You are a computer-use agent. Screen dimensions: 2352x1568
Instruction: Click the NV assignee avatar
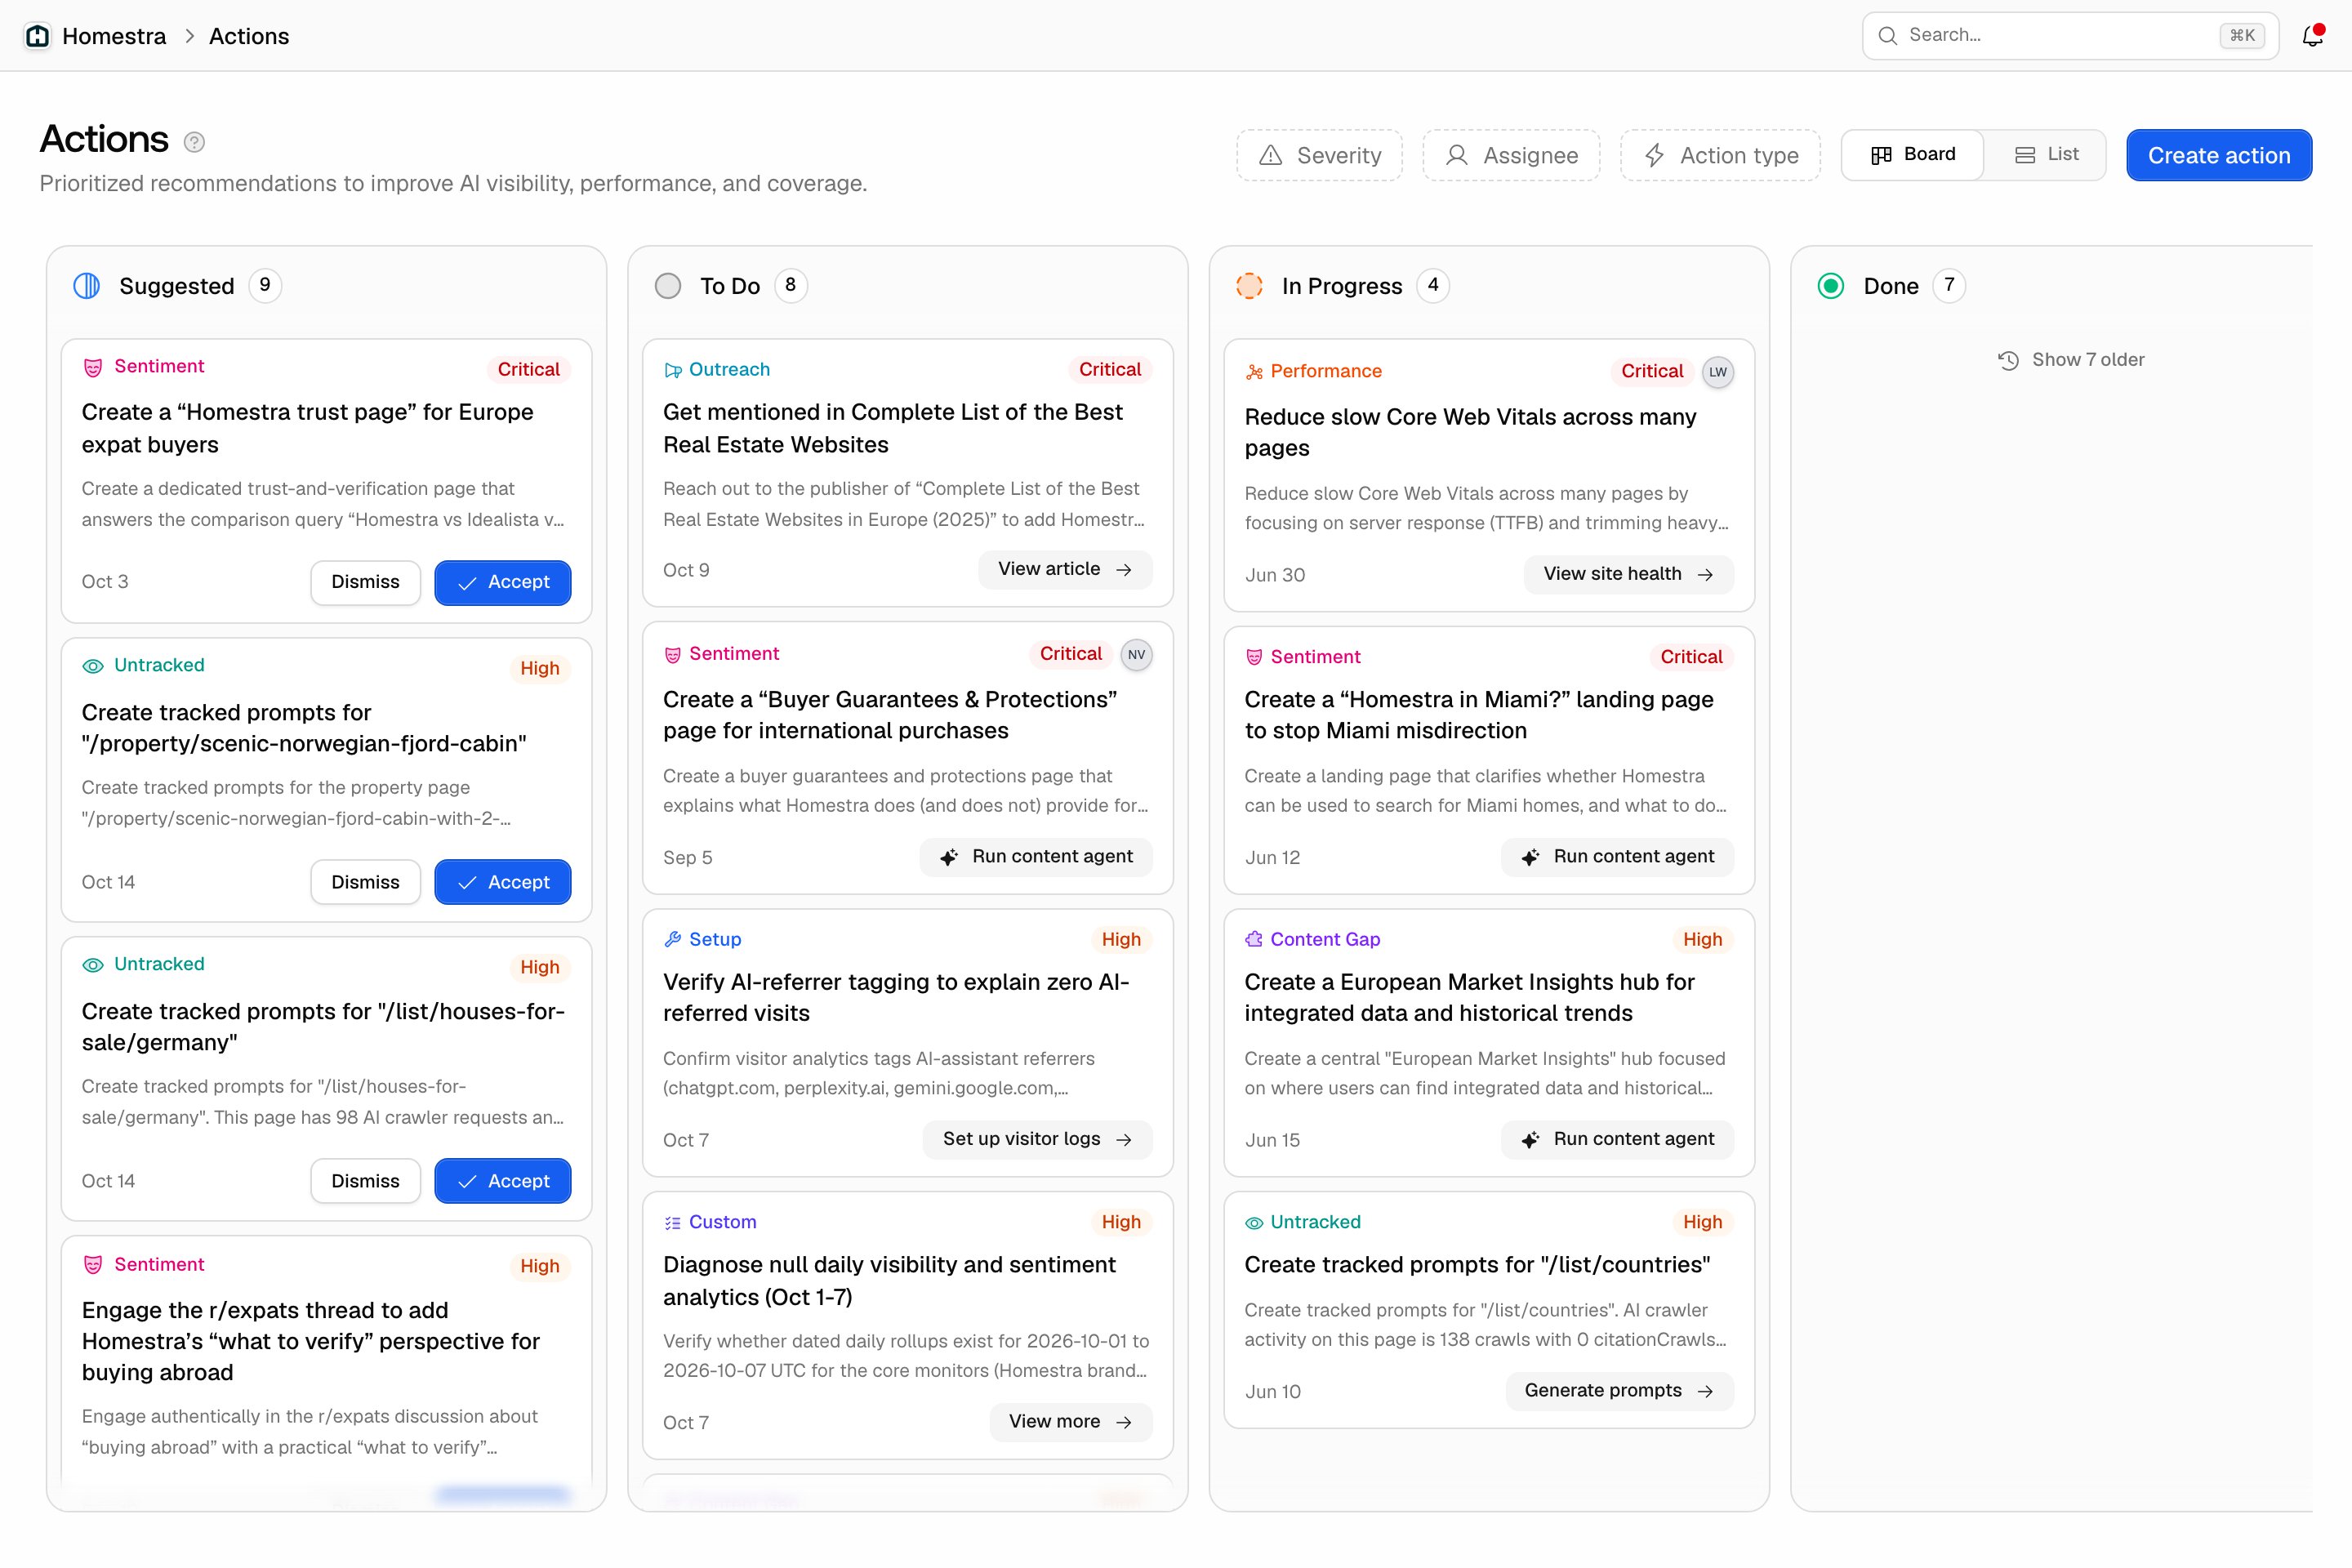[1136, 655]
